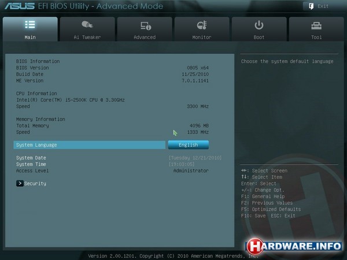Click the 11/25/2010 build date value
Image resolution: width=347 pixels, height=260 pixels.
pos(195,74)
